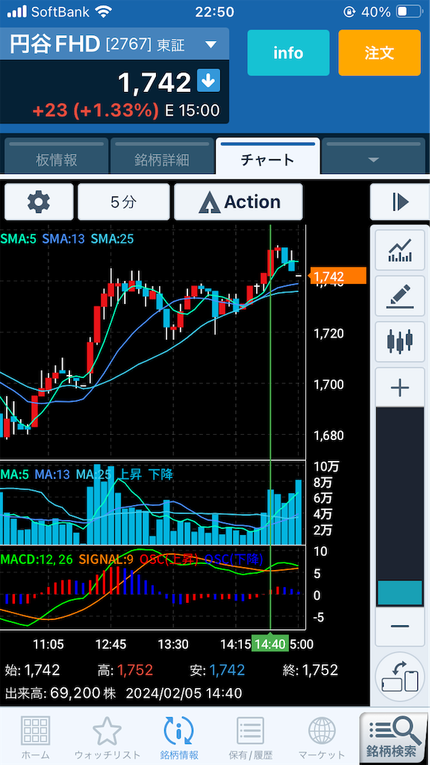The image size is (430, 765).
Task: Open the Action menu button
Action: pyautogui.click(x=238, y=202)
